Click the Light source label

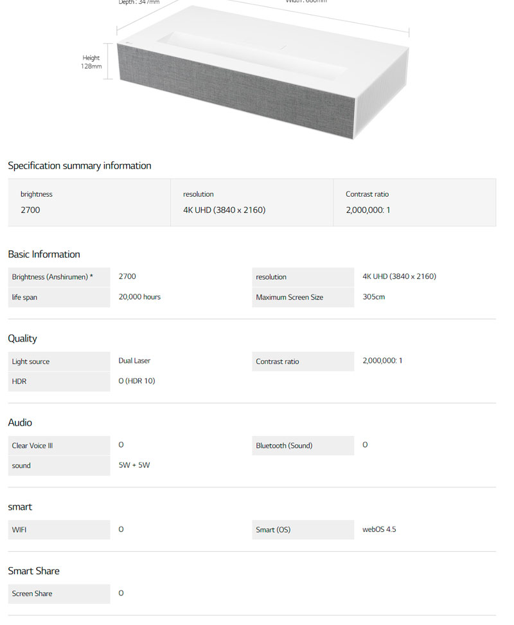31,361
